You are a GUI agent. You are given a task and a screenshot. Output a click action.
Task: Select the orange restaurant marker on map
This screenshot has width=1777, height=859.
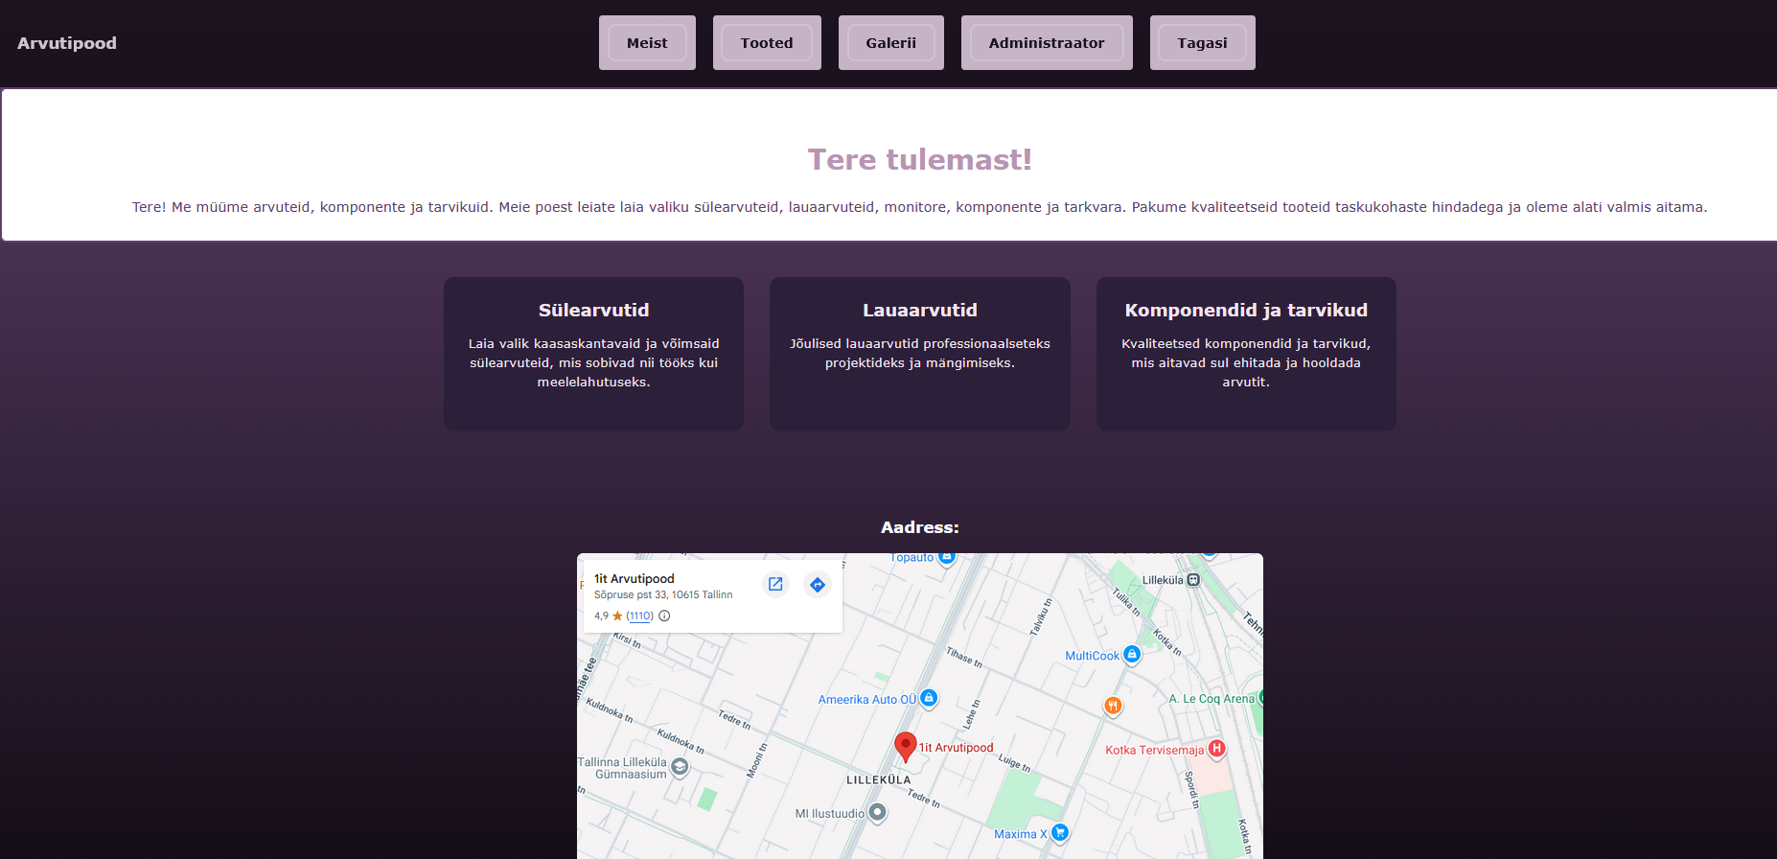(1112, 706)
